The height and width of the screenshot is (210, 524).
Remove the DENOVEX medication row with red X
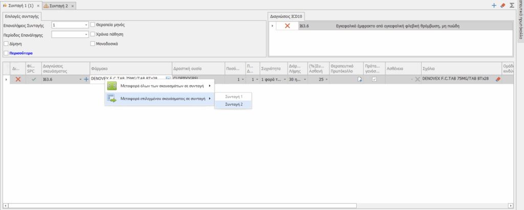(18, 79)
